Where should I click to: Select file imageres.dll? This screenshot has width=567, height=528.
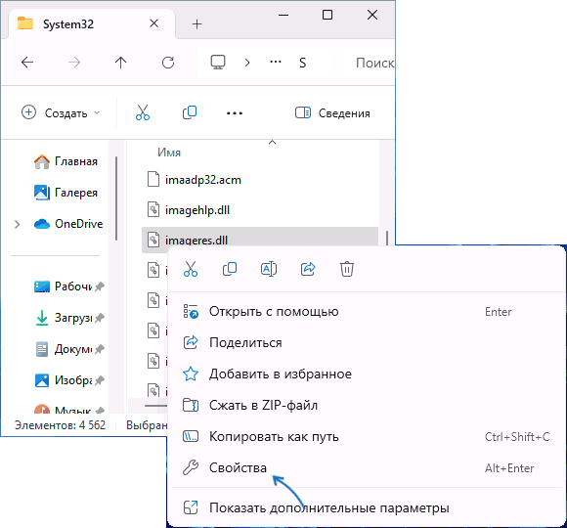tap(260, 240)
